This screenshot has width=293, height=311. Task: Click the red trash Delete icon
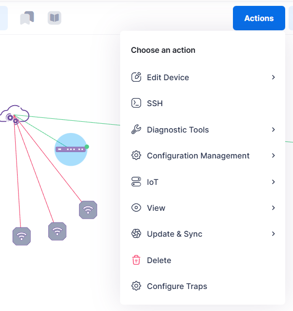point(136,260)
